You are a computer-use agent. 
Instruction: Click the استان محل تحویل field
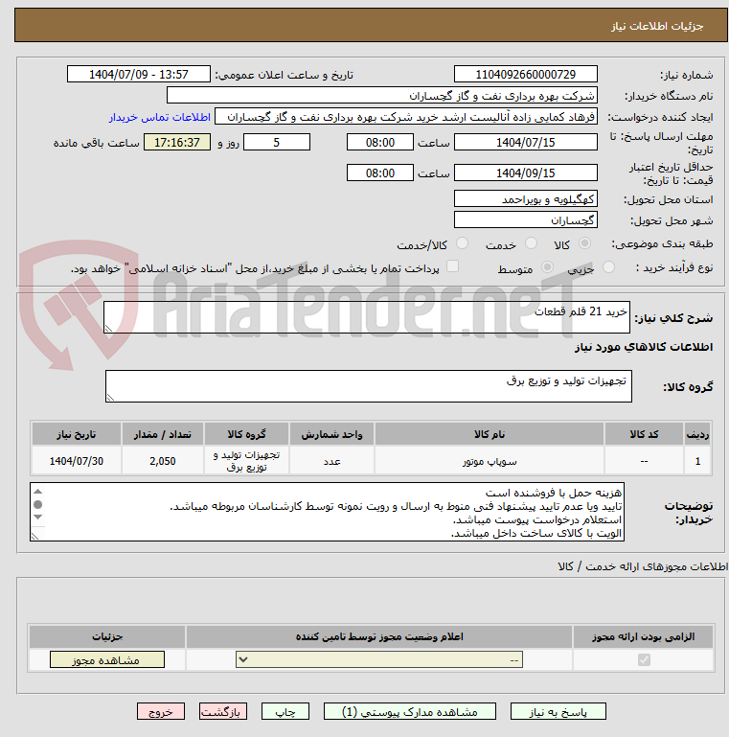click(x=526, y=198)
